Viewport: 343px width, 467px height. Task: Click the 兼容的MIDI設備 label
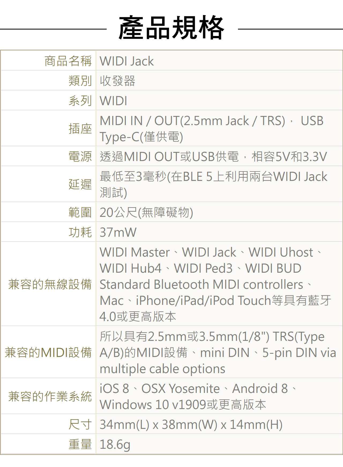[x=48, y=352]
